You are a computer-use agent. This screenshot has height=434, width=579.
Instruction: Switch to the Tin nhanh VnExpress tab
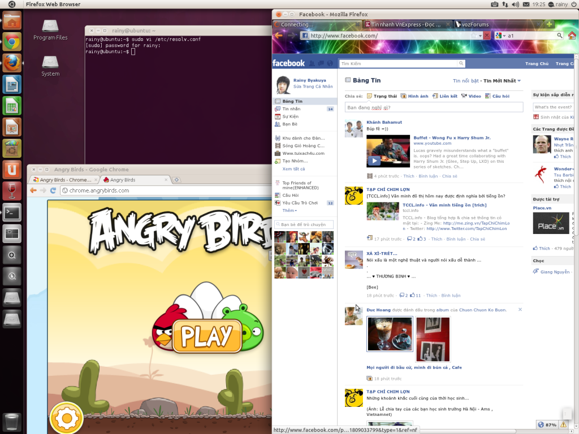coord(406,24)
